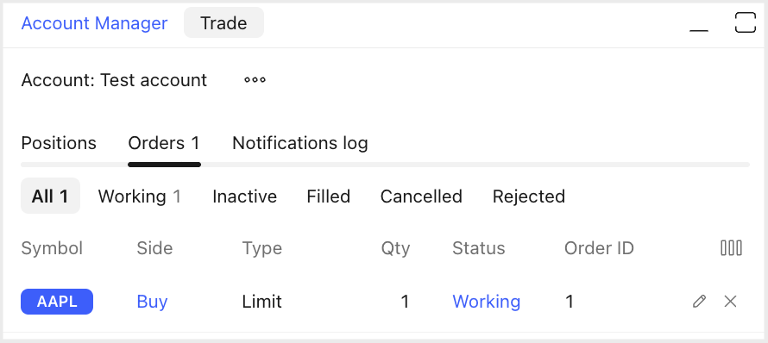Maximize the Account Manager panel
This screenshot has height=343, width=768.
tap(745, 23)
